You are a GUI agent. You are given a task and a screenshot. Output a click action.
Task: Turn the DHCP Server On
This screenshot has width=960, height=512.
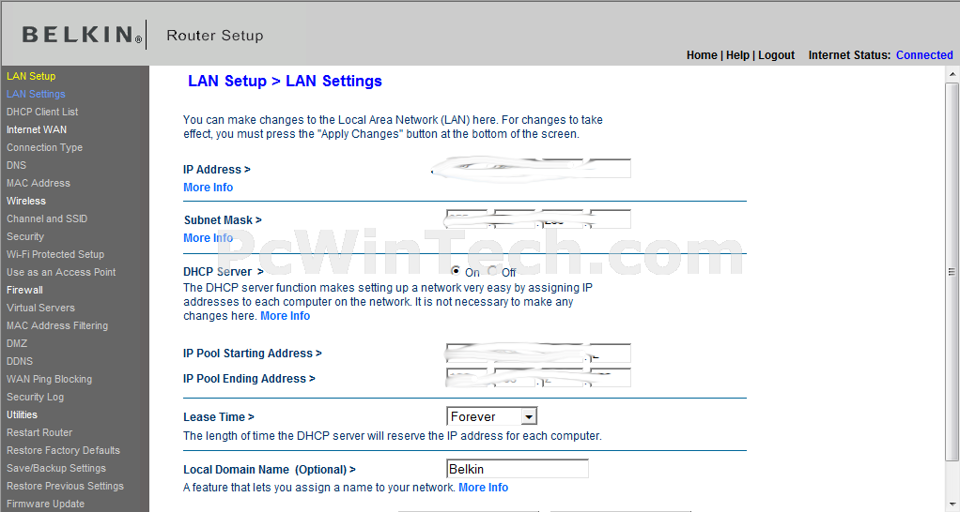pos(456,271)
